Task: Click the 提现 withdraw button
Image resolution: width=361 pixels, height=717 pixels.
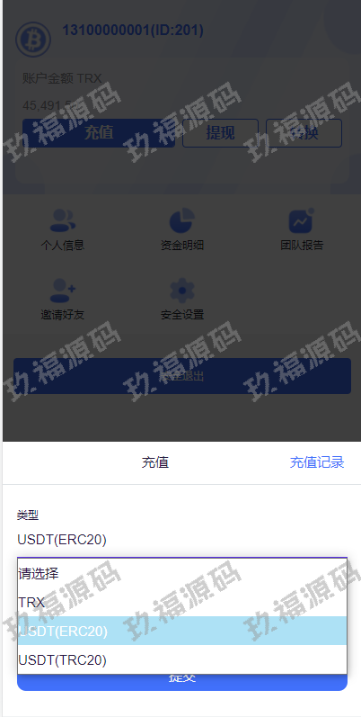Action: point(220,133)
